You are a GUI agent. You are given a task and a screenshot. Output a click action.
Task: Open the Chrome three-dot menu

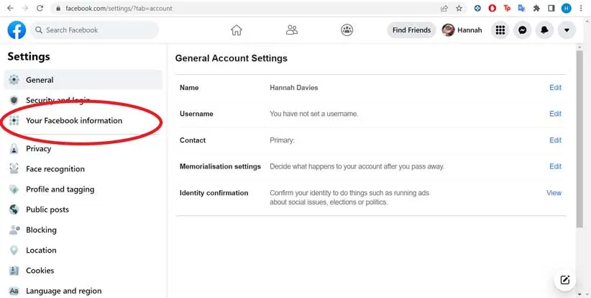[x=581, y=9]
